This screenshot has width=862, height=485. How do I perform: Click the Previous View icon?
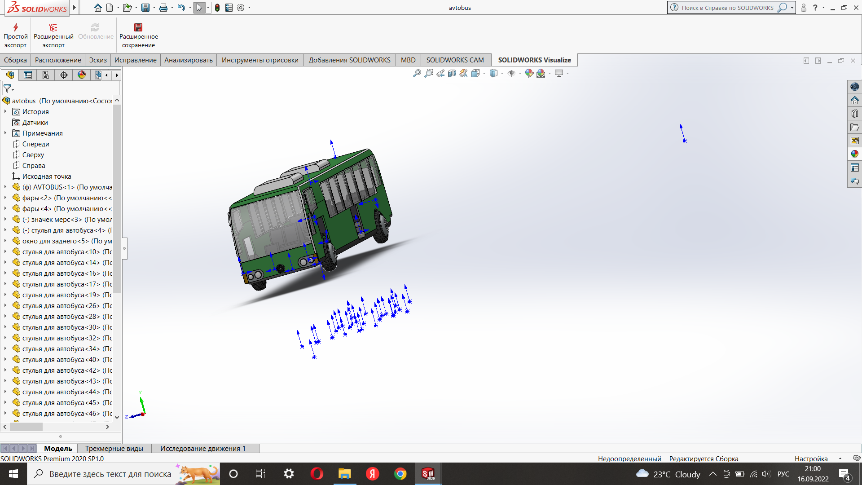440,73
